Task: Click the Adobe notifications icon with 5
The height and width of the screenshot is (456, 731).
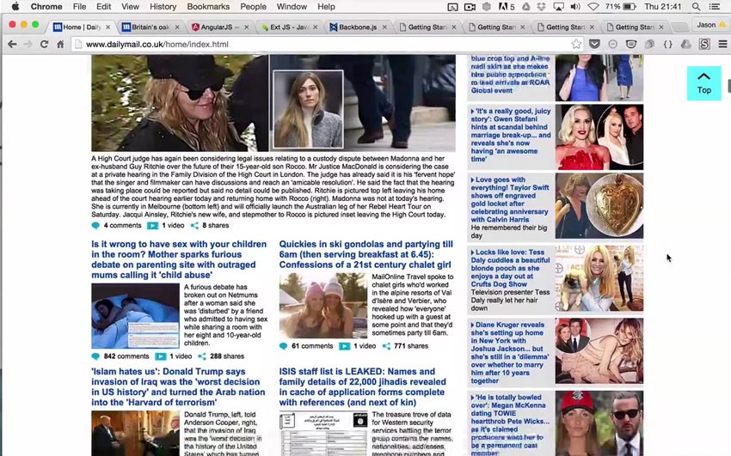Action: tap(507, 7)
